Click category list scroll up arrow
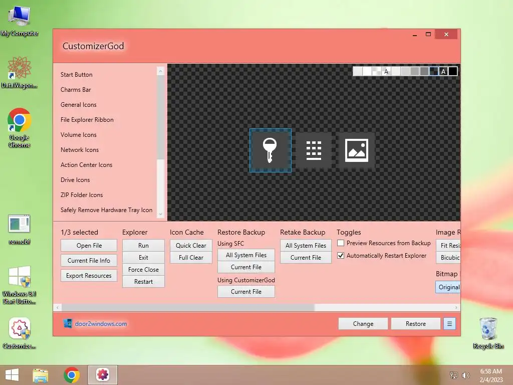The width and height of the screenshot is (513, 385). coord(160,71)
